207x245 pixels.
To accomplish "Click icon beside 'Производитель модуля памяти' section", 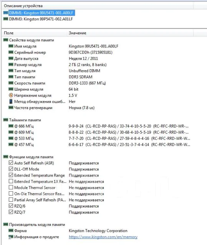I will click(x=6, y=224).
